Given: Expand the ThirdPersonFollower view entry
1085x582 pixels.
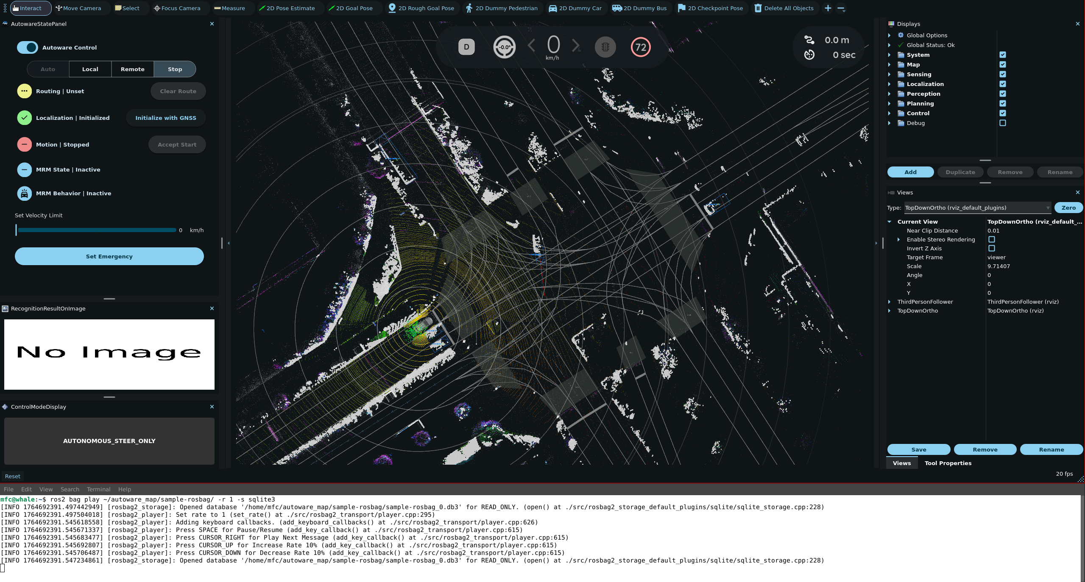Looking at the screenshot, I should click(x=890, y=302).
